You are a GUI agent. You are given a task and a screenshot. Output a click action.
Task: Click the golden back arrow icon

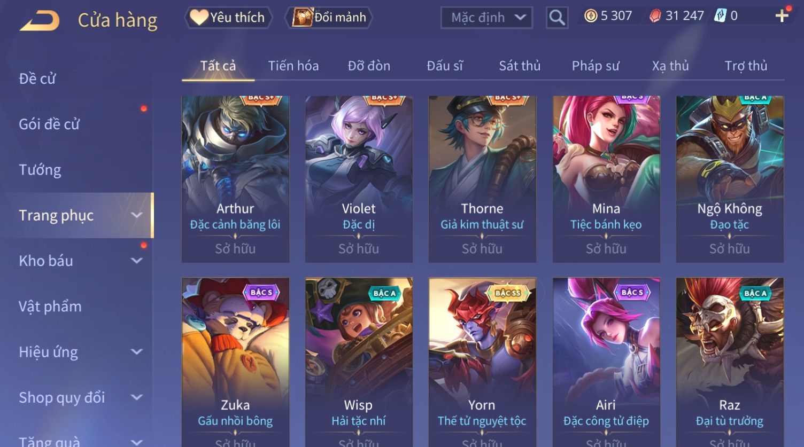(x=40, y=20)
